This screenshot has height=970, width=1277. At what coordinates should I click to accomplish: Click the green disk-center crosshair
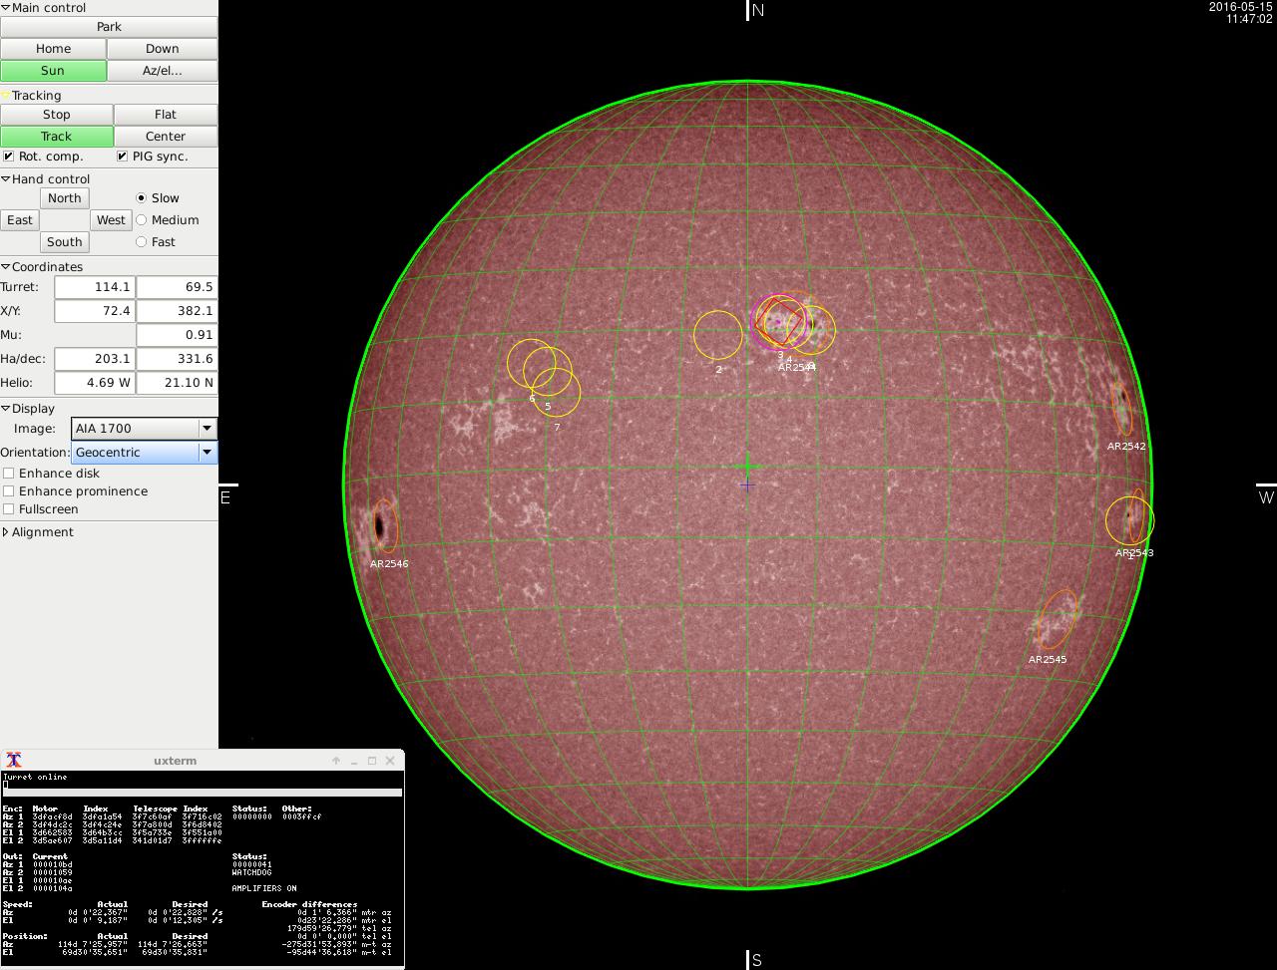tap(747, 466)
